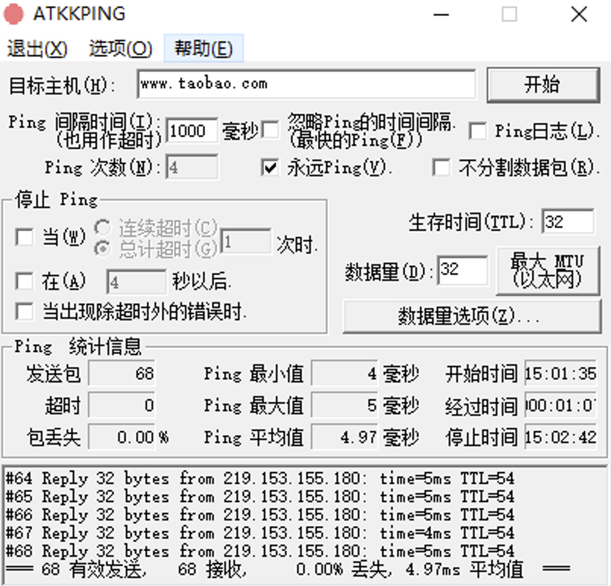This screenshot has height=586, width=611.
Task: Open the 选项(O) menu
Action: pos(120,49)
